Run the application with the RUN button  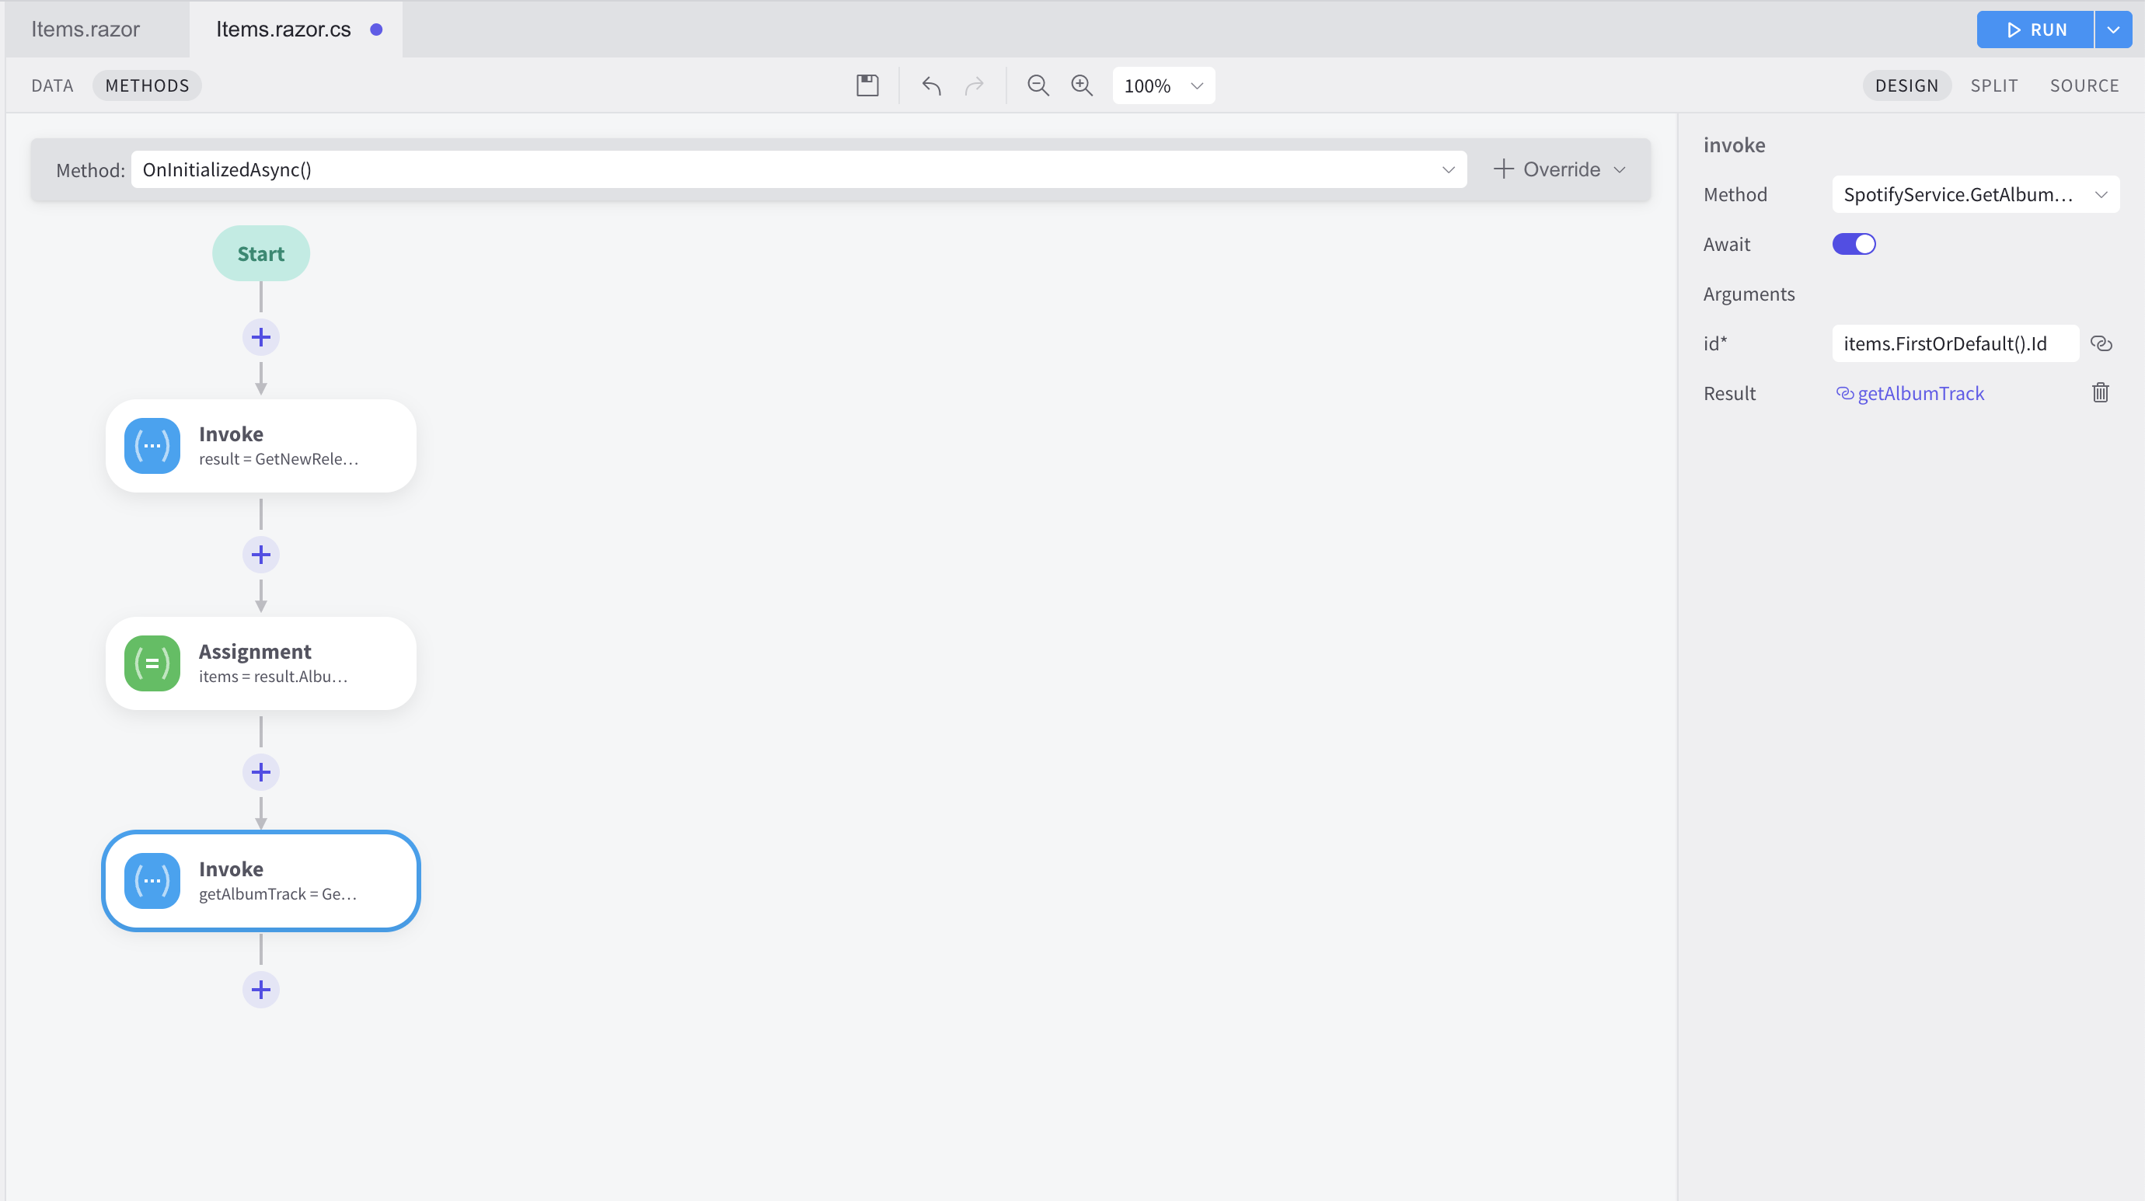point(2035,30)
